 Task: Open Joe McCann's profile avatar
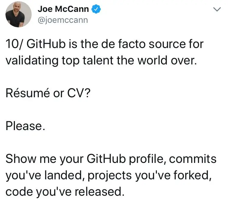15,15
